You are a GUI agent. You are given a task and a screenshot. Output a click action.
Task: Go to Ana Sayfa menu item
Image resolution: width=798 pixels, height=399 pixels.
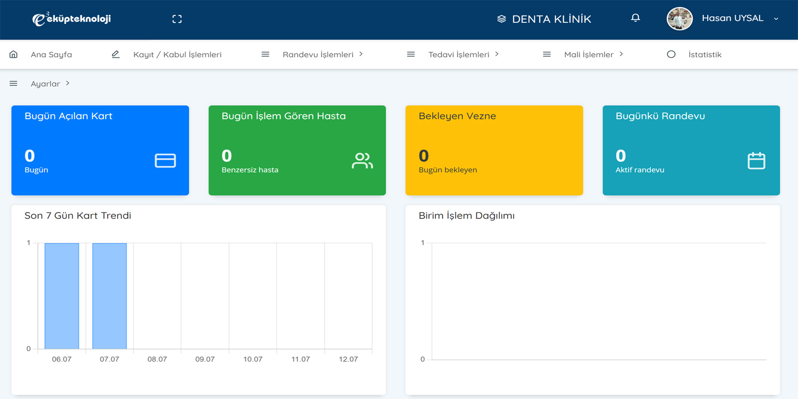(x=51, y=54)
